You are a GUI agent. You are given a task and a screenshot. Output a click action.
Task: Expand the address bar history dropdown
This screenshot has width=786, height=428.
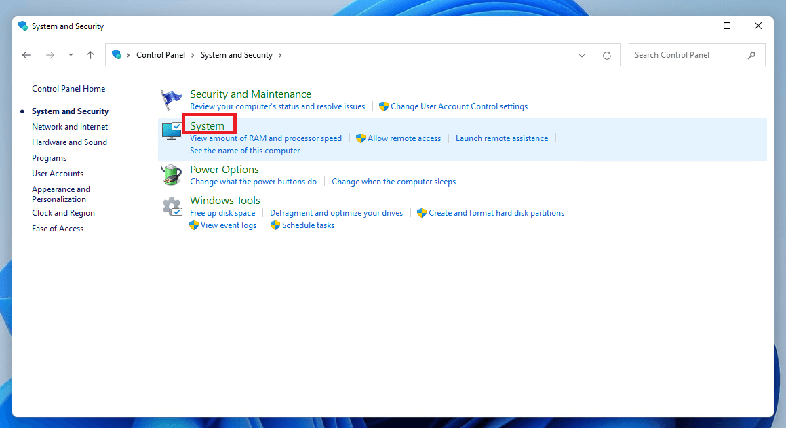tap(581, 55)
